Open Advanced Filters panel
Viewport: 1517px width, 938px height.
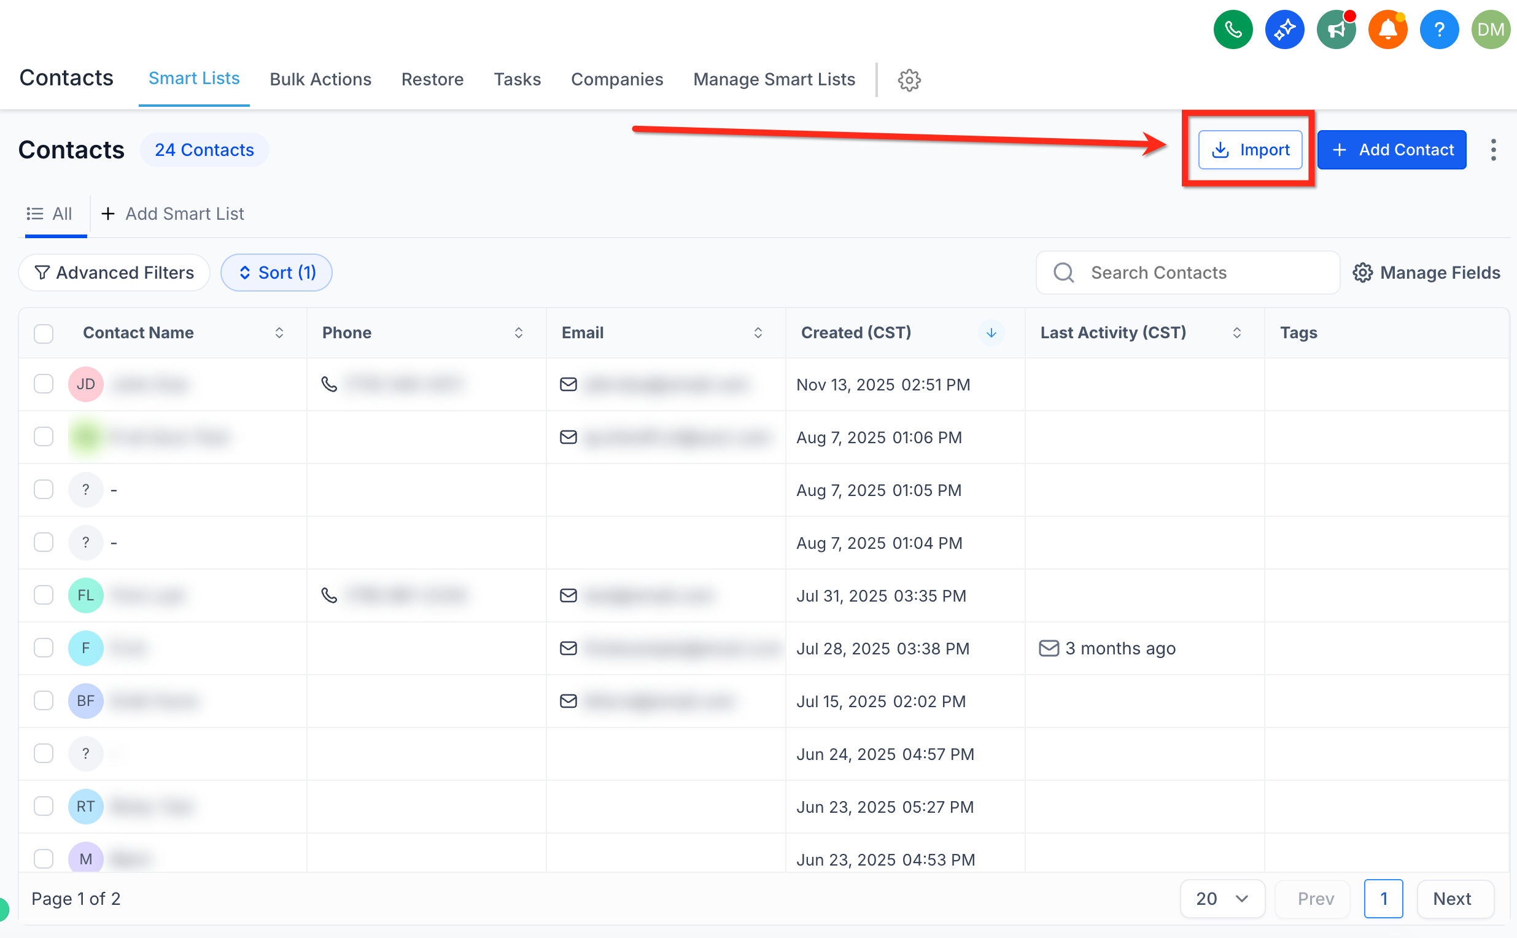click(x=114, y=273)
